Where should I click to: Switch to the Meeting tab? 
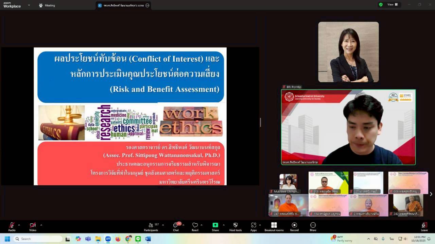tap(47, 5)
